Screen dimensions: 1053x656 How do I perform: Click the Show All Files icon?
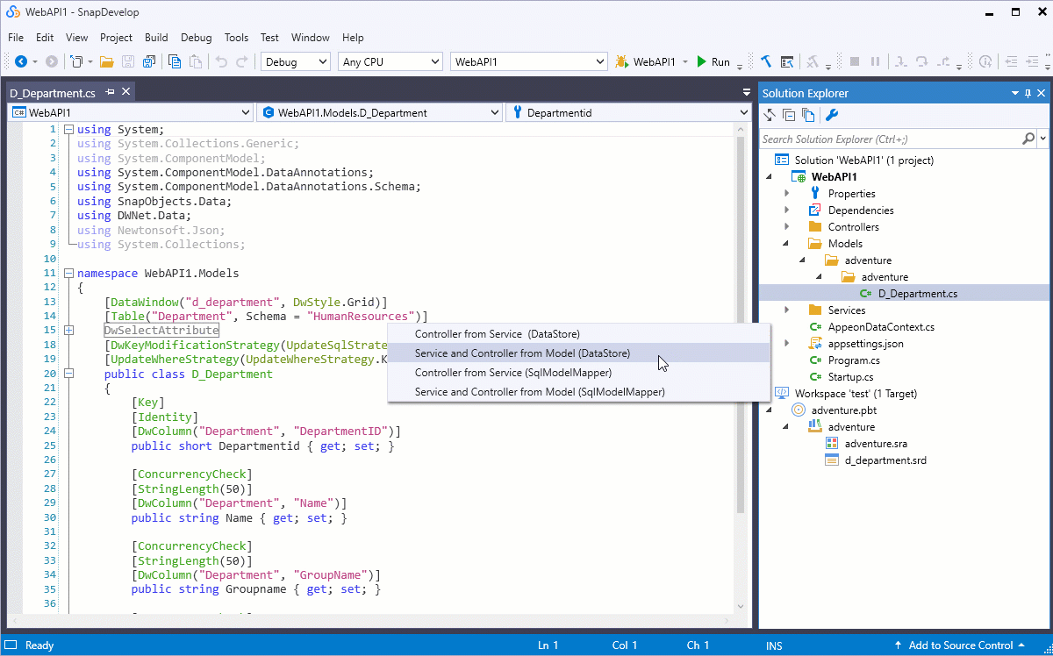click(808, 115)
